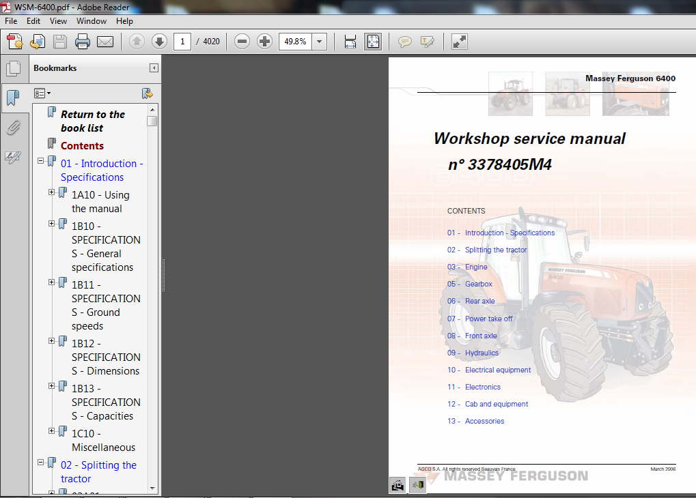Open the View menu
This screenshot has height=498, width=696.
(x=58, y=21)
